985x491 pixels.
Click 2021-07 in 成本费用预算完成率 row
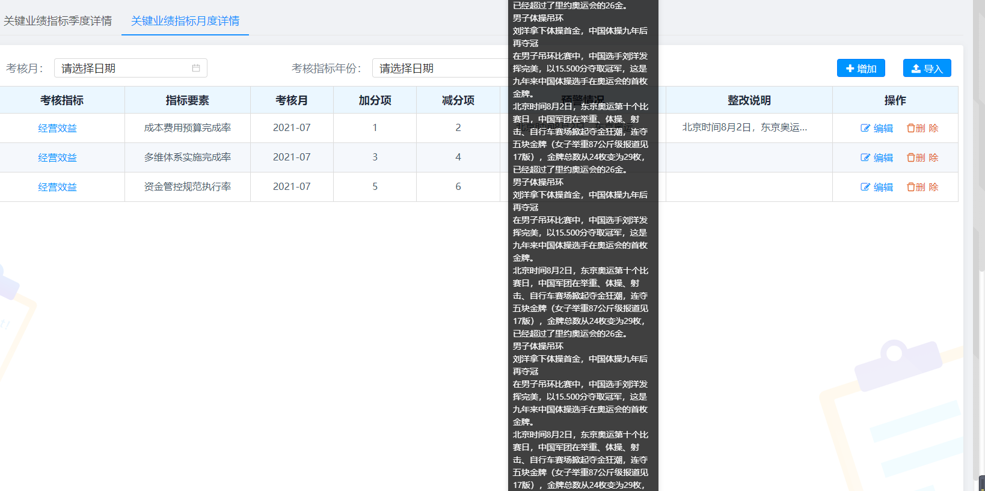(292, 127)
